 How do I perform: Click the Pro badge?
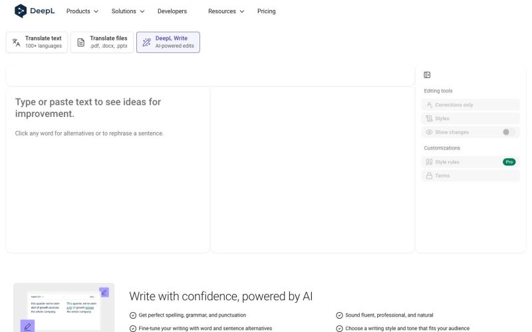[509, 162]
